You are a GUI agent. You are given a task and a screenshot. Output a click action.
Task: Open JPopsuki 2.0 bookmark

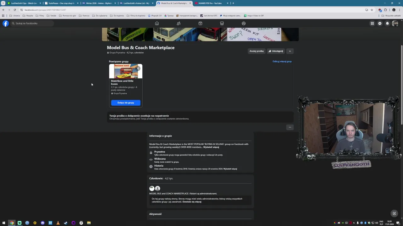[155, 15]
